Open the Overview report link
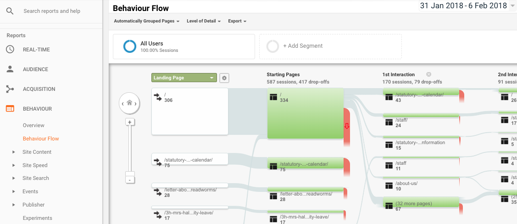Viewport: 517px width, 224px height. [x=33, y=125]
